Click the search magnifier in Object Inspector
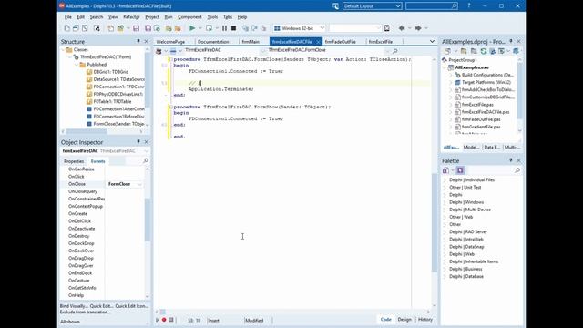The width and height of the screenshot is (583, 328). click(x=146, y=160)
